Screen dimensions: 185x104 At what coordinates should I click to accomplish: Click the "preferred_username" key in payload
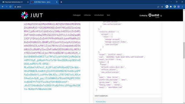click(x=108, y=80)
